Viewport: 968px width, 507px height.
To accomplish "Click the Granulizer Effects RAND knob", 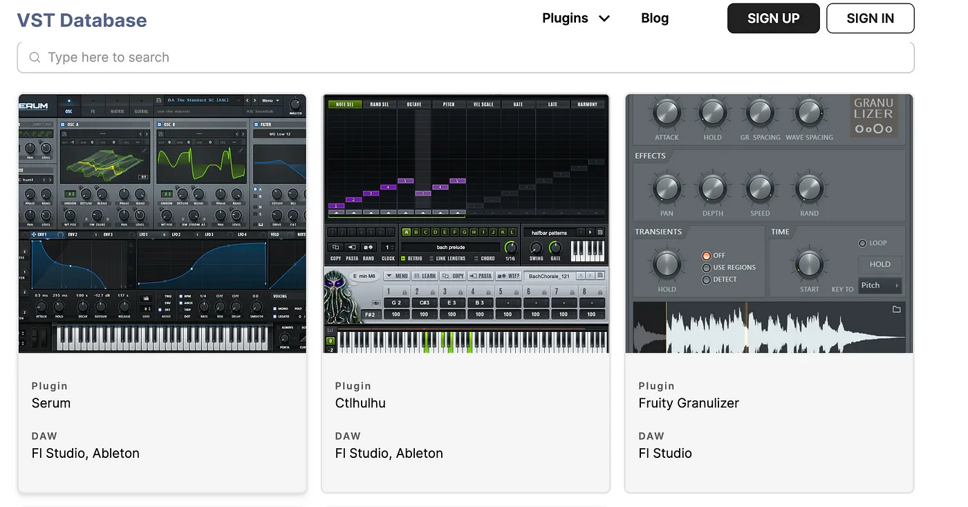I will (x=809, y=188).
